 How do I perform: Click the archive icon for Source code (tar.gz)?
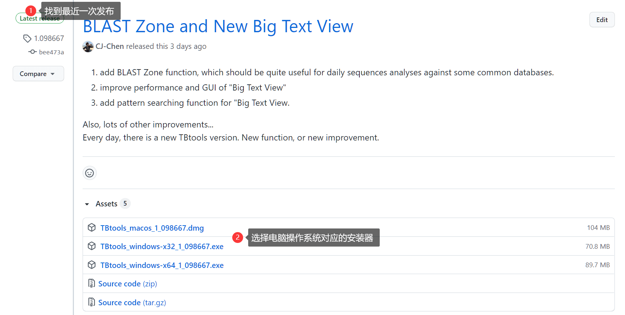tap(92, 302)
